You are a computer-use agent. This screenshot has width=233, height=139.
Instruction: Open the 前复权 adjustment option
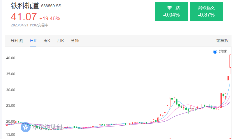(222, 41)
